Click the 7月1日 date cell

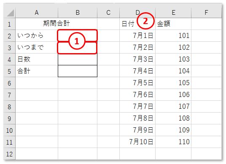coord(137,36)
